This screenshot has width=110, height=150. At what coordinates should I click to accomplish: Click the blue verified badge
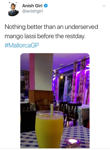[46, 6]
